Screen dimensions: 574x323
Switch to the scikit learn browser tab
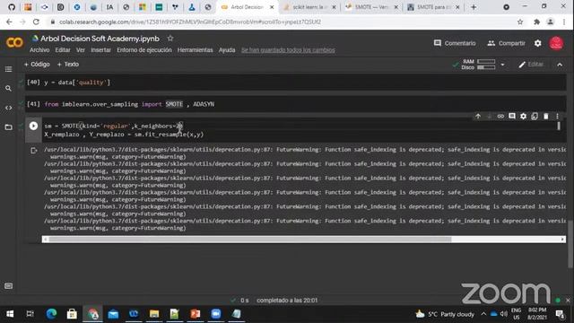309,7
